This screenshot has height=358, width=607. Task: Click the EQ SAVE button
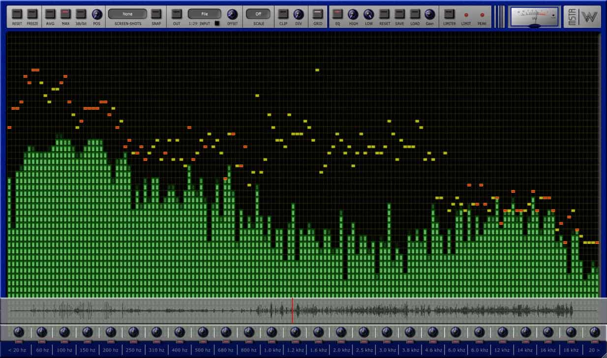click(x=399, y=14)
